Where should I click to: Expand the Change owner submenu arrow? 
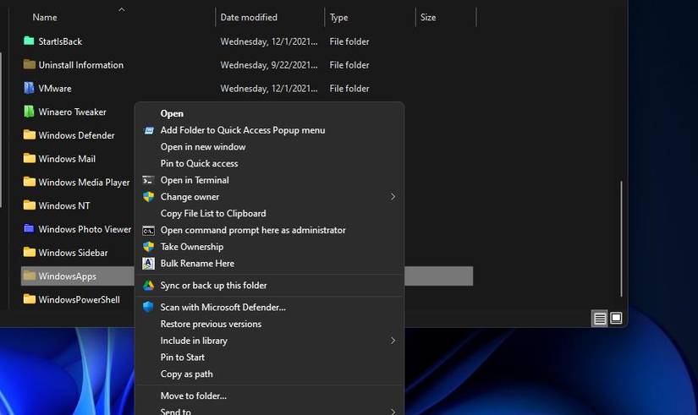point(393,197)
